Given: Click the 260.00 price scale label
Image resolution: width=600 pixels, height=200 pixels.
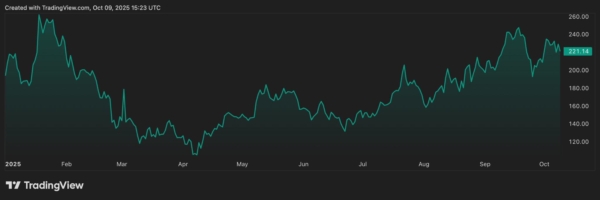Looking at the screenshot, I should (x=579, y=17).
